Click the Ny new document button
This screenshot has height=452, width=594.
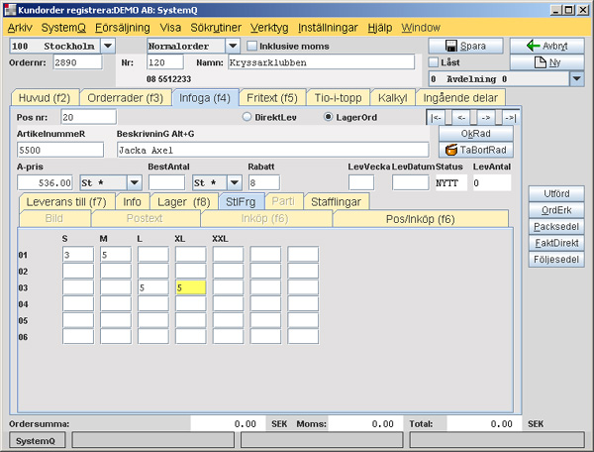[546, 62]
